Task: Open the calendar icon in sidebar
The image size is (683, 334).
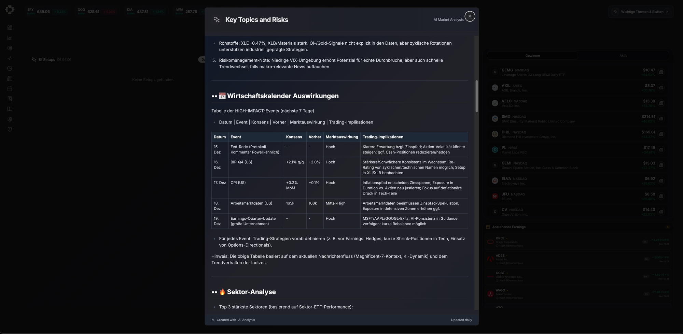Action: pos(10,89)
